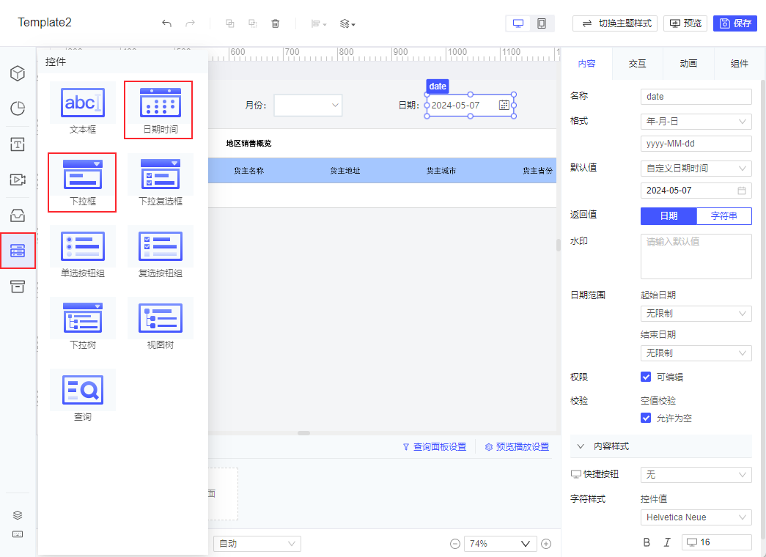The image size is (766, 557).
Task: Open the inbox tray sidebar icon
Action: coord(18,215)
